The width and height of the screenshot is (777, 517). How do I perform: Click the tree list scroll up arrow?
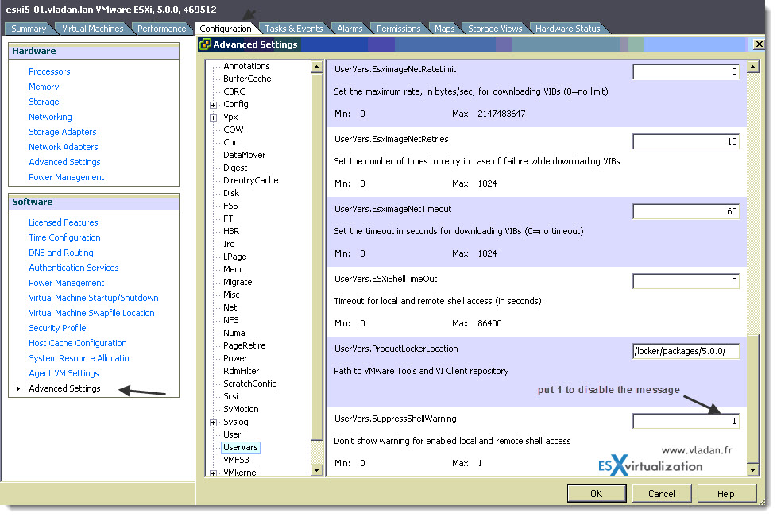[x=317, y=67]
